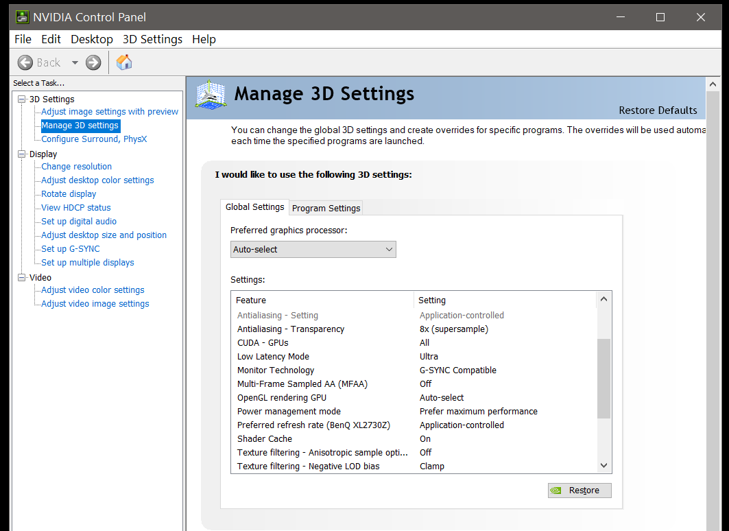
Task: Click the Home icon in toolbar
Action: (x=124, y=62)
